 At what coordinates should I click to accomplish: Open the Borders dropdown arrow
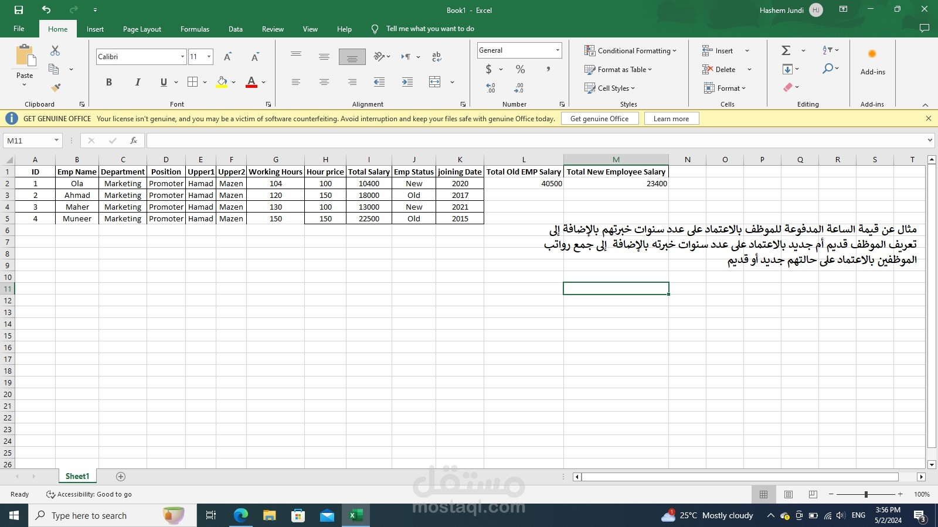205,82
